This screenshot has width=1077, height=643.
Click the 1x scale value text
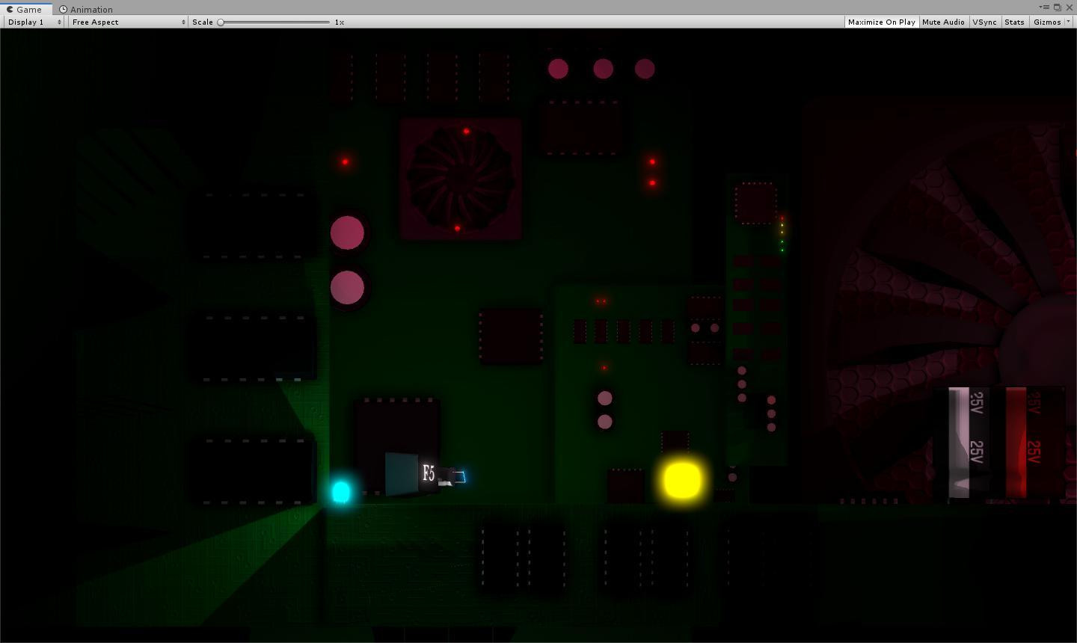coord(340,22)
